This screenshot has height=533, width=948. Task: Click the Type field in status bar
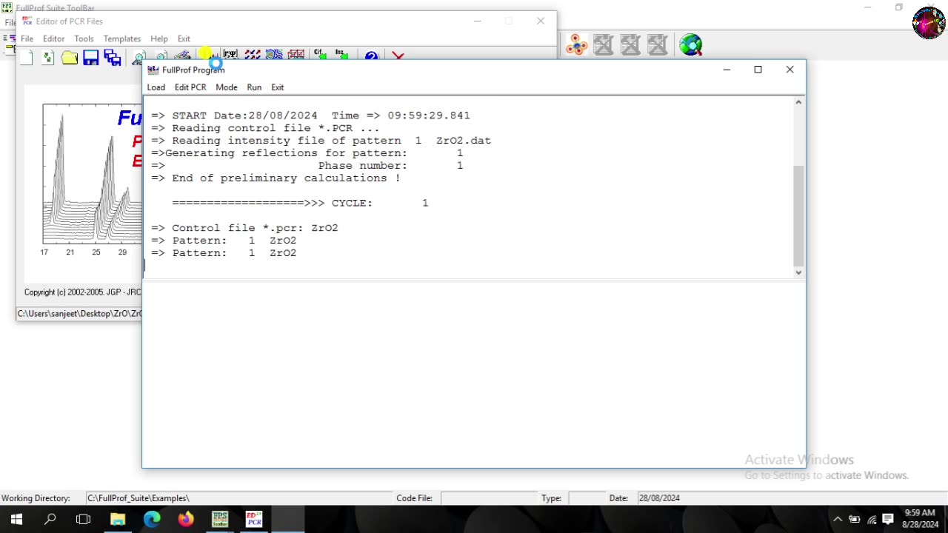587,498
